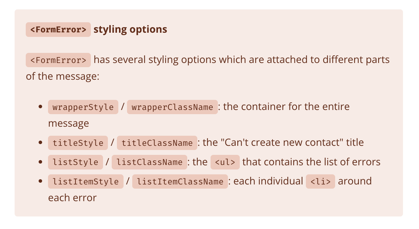Select the <FormError> code tag in paragraph
419x229 pixels.
pos(58,60)
